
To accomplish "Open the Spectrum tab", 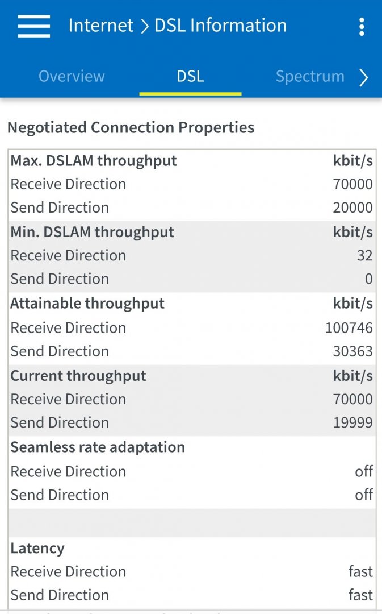I will coord(310,76).
